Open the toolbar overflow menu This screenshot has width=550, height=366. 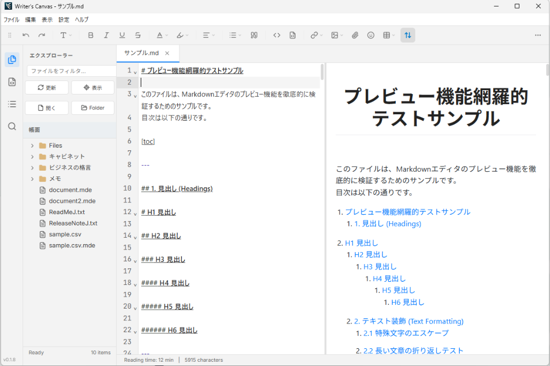538,35
